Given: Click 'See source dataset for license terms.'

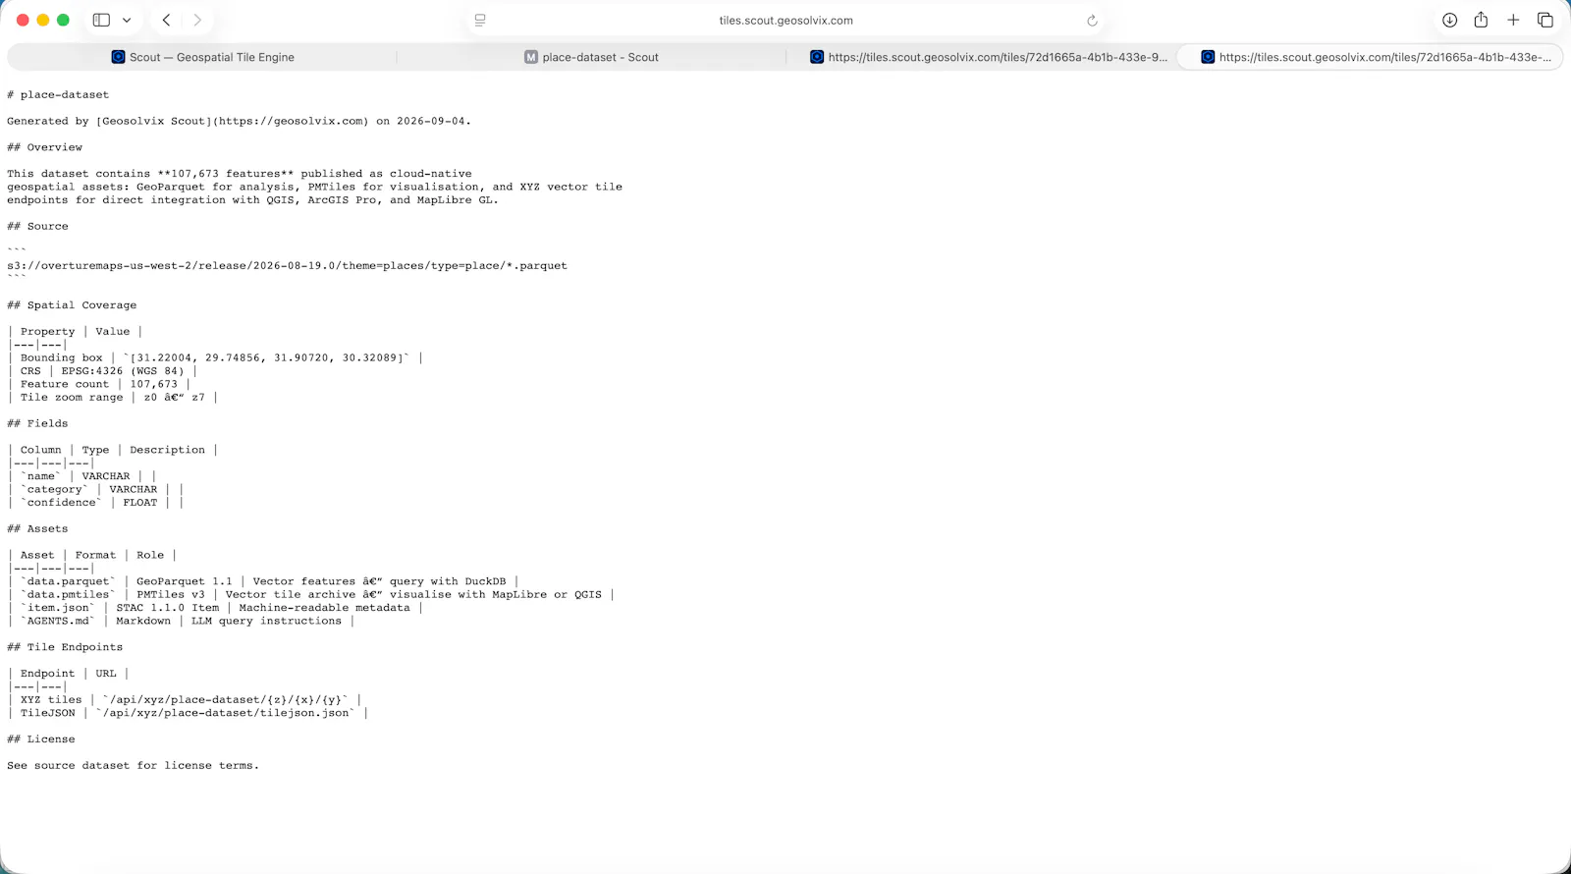Looking at the screenshot, I should (x=134, y=766).
